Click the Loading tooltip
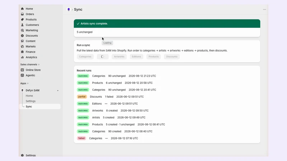The width and height of the screenshot is (287, 161). pos(107,43)
